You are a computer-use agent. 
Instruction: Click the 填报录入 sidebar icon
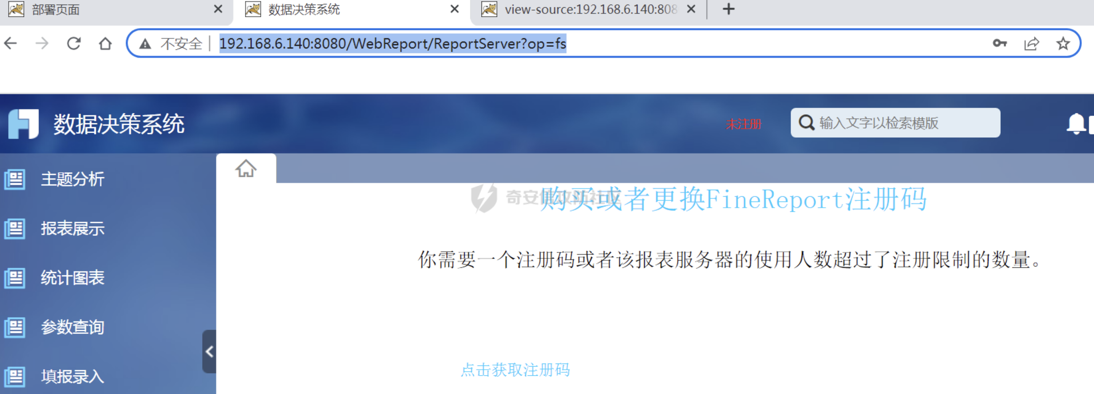[15, 377]
